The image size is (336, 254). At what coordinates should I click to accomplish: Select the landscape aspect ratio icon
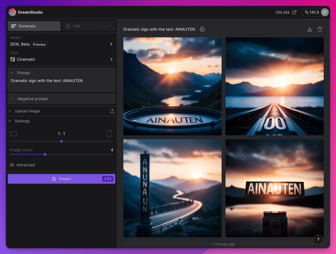14,134
